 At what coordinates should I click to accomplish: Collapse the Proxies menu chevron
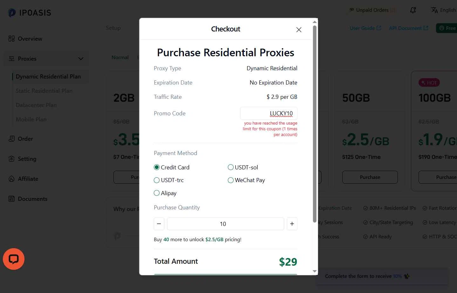[81, 59]
